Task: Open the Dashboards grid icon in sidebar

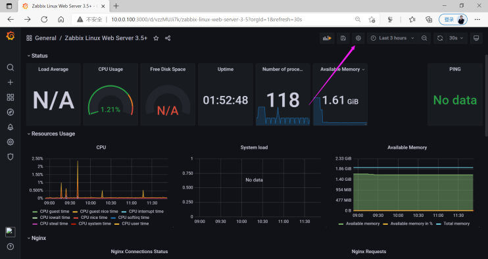Action: click(x=11, y=97)
